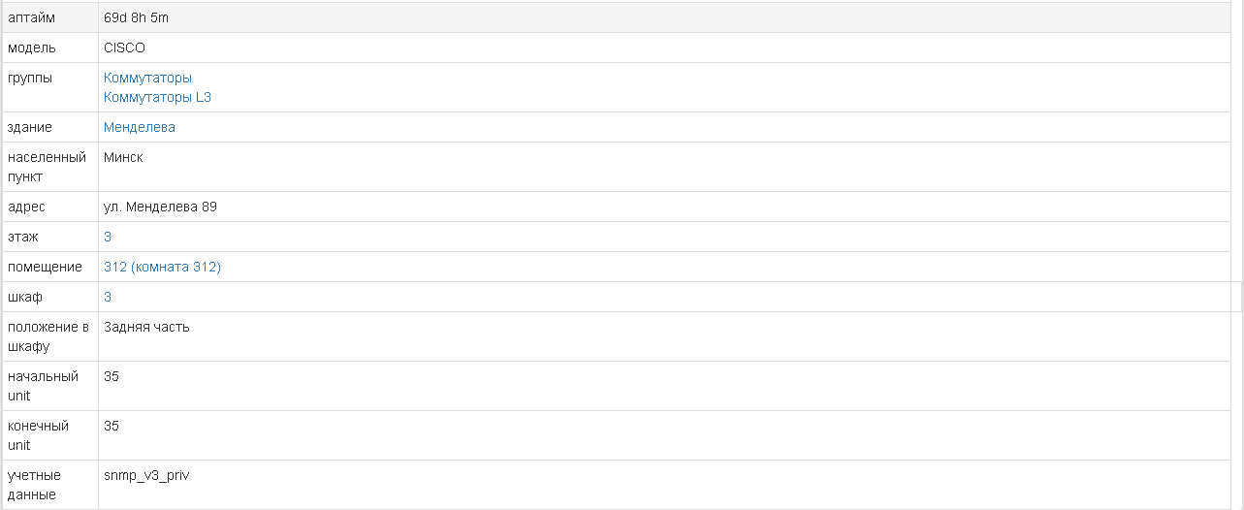Select the address ул. Менделева 89
Screen dimensions: 1244x510
[160, 207]
